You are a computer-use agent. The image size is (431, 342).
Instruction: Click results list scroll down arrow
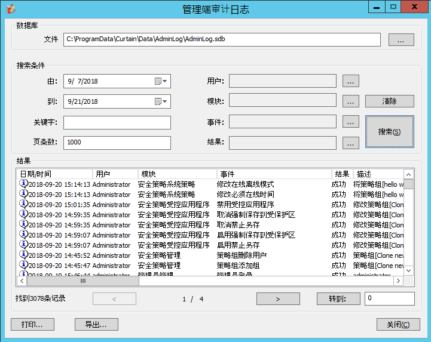408,270
